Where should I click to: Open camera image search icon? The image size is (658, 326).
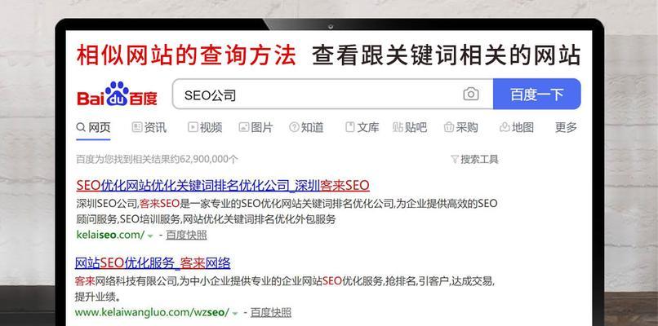tap(471, 94)
